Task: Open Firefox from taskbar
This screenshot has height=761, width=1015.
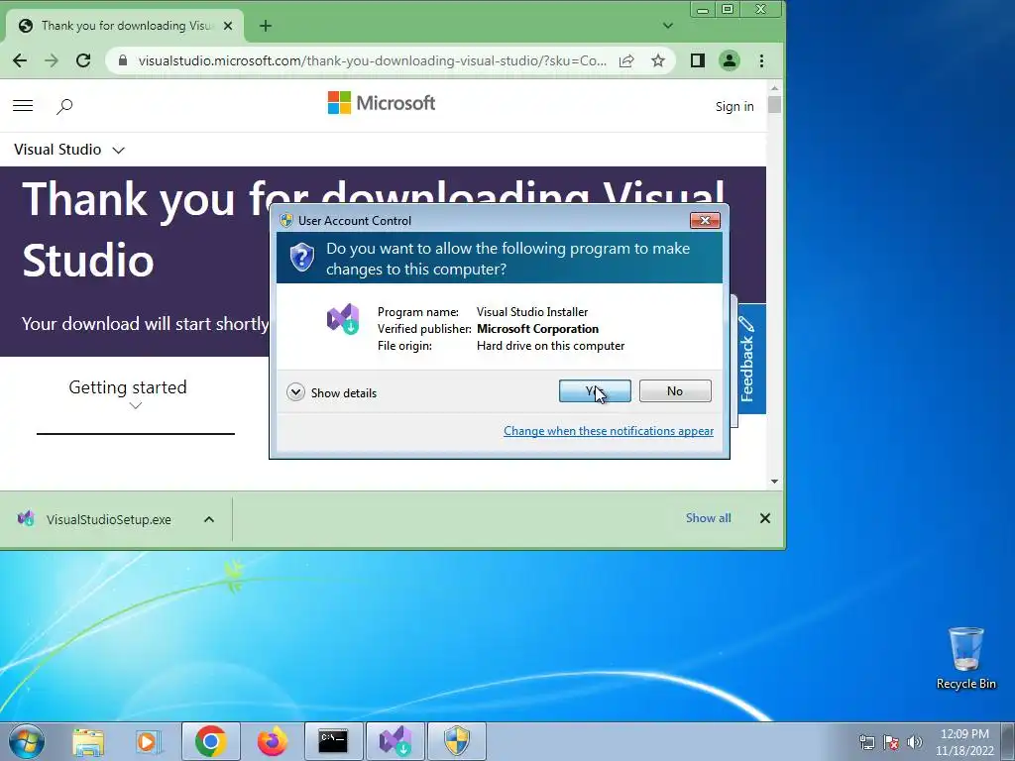Action: 272,741
